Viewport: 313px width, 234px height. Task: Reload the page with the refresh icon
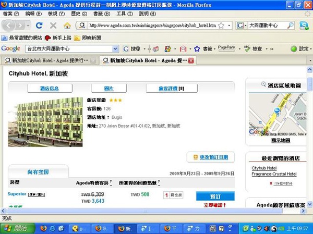point(39,26)
